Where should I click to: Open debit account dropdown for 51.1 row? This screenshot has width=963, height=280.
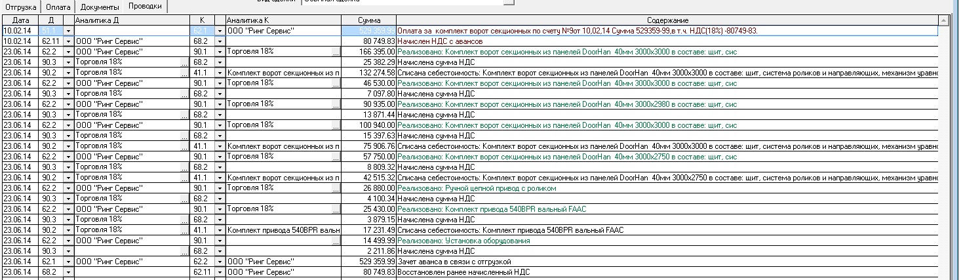tap(68, 31)
